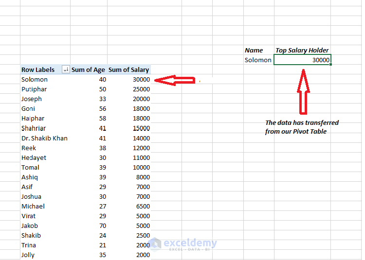This screenshot has width=365, height=260.
Task: Click Solomon's age value 40
Action: (x=102, y=80)
